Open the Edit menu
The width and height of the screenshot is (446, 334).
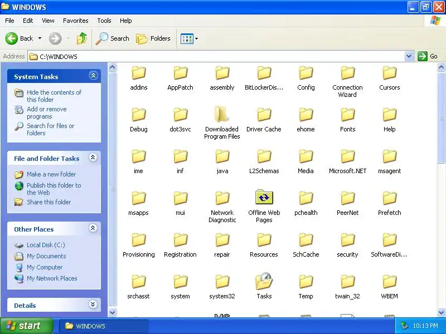28,21
